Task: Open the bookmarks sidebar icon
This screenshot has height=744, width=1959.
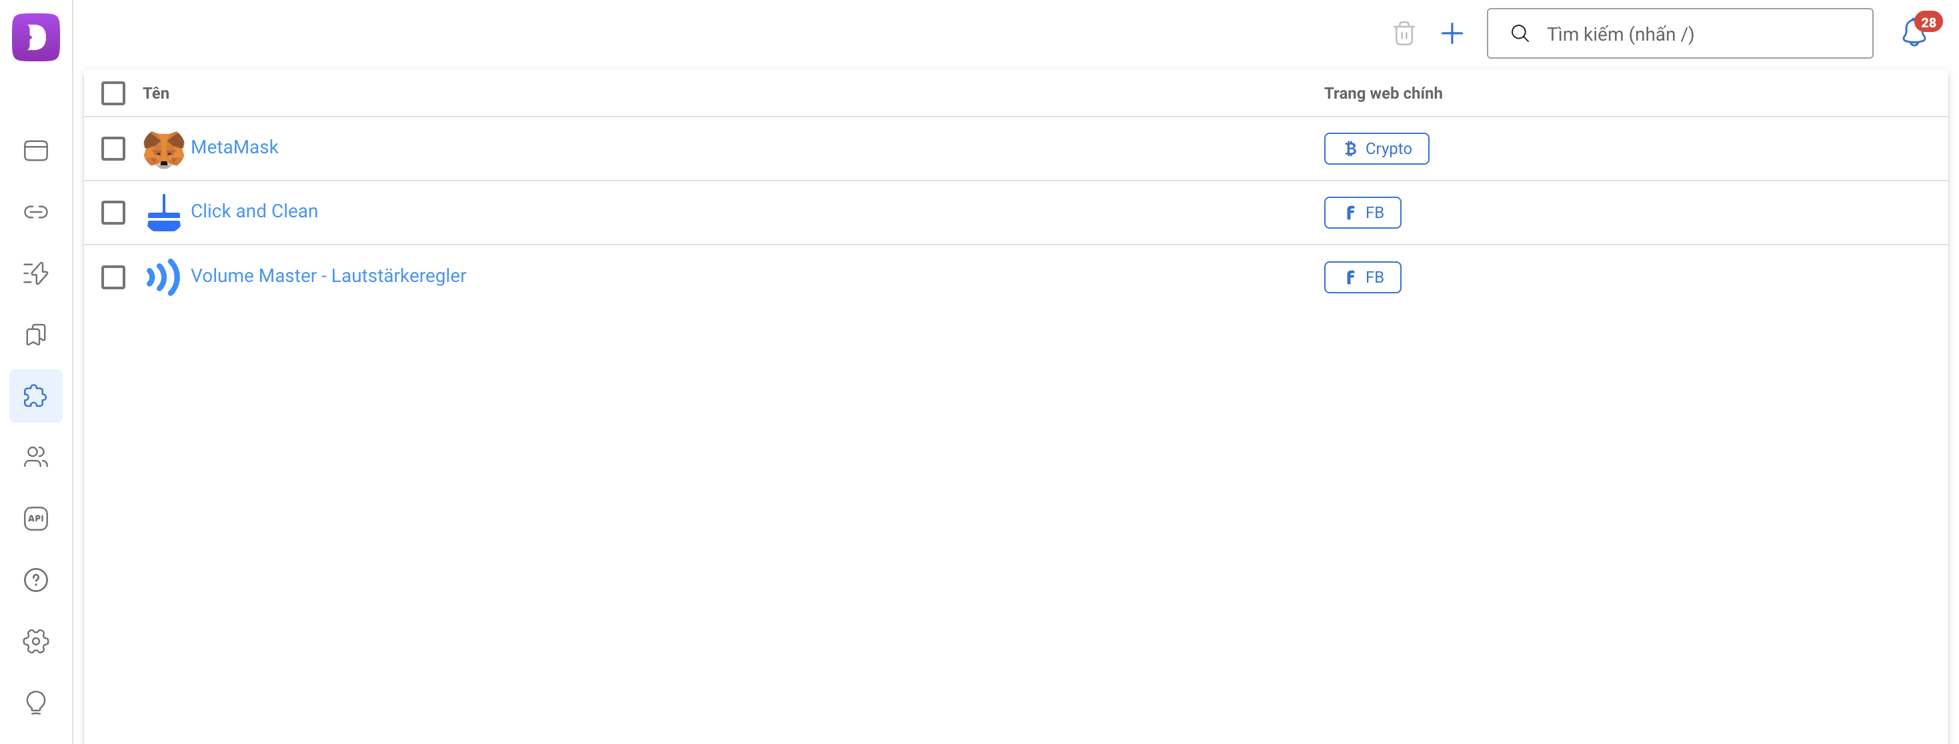Action: point(36,335)
